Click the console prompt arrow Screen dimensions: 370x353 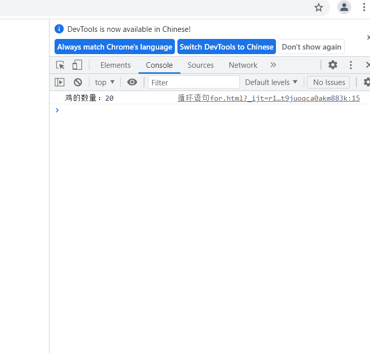(57, 110)
